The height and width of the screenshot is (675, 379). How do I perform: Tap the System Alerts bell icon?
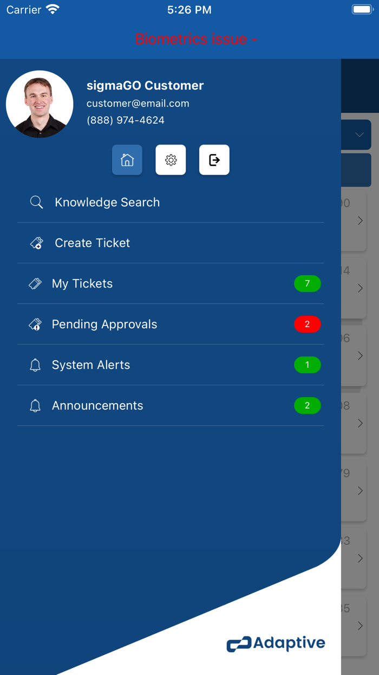35,365
